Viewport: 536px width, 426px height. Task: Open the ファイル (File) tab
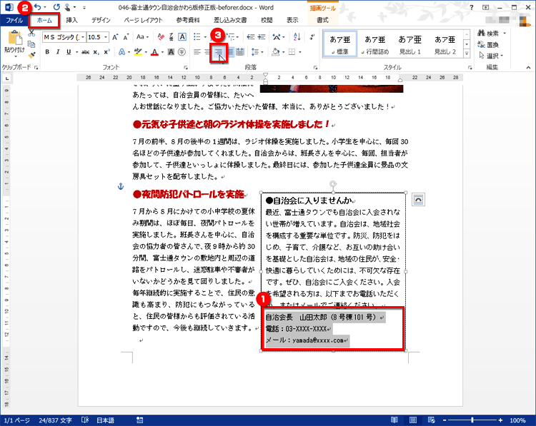tap(14, 20)
